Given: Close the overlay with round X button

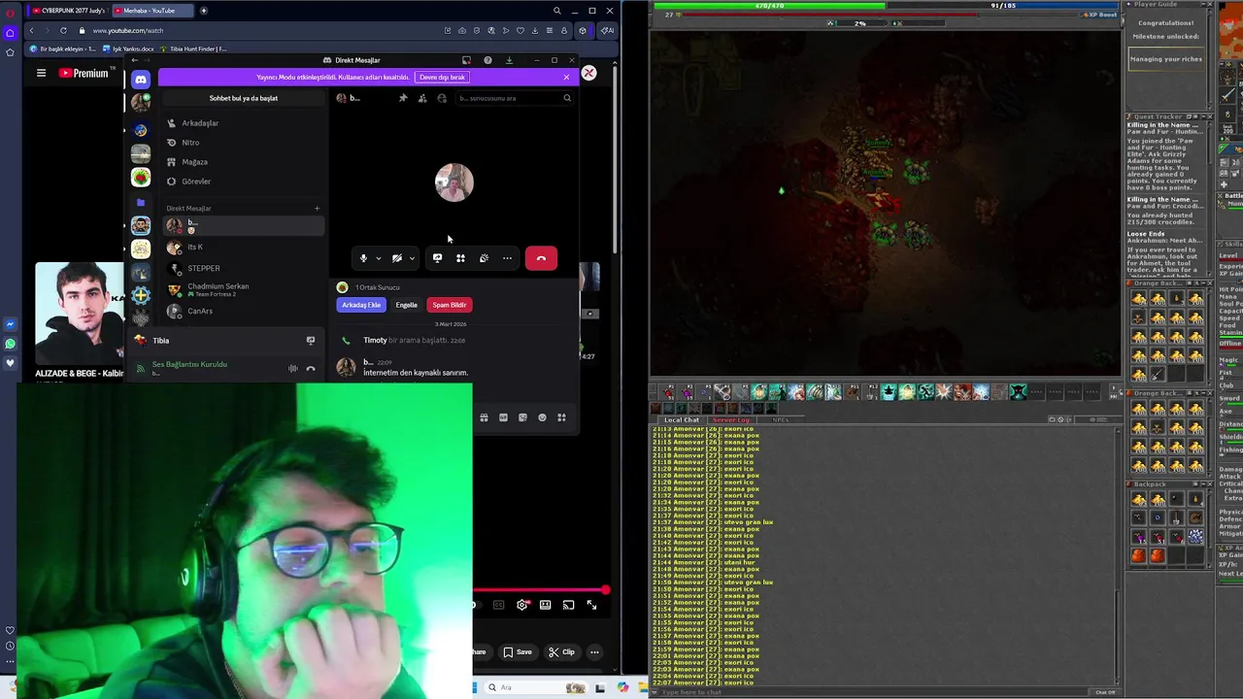Looking at the screenshot, I should point(588,73).
